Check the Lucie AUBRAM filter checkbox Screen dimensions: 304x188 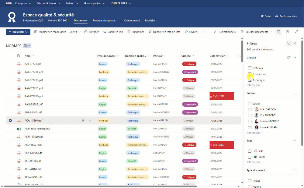point(250,128)
